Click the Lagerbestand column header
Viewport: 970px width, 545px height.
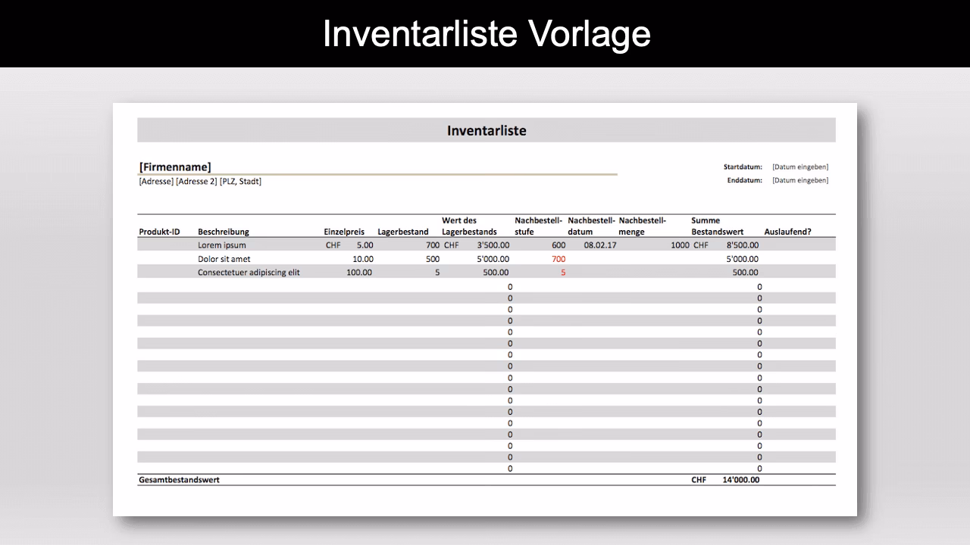(403, 232)
